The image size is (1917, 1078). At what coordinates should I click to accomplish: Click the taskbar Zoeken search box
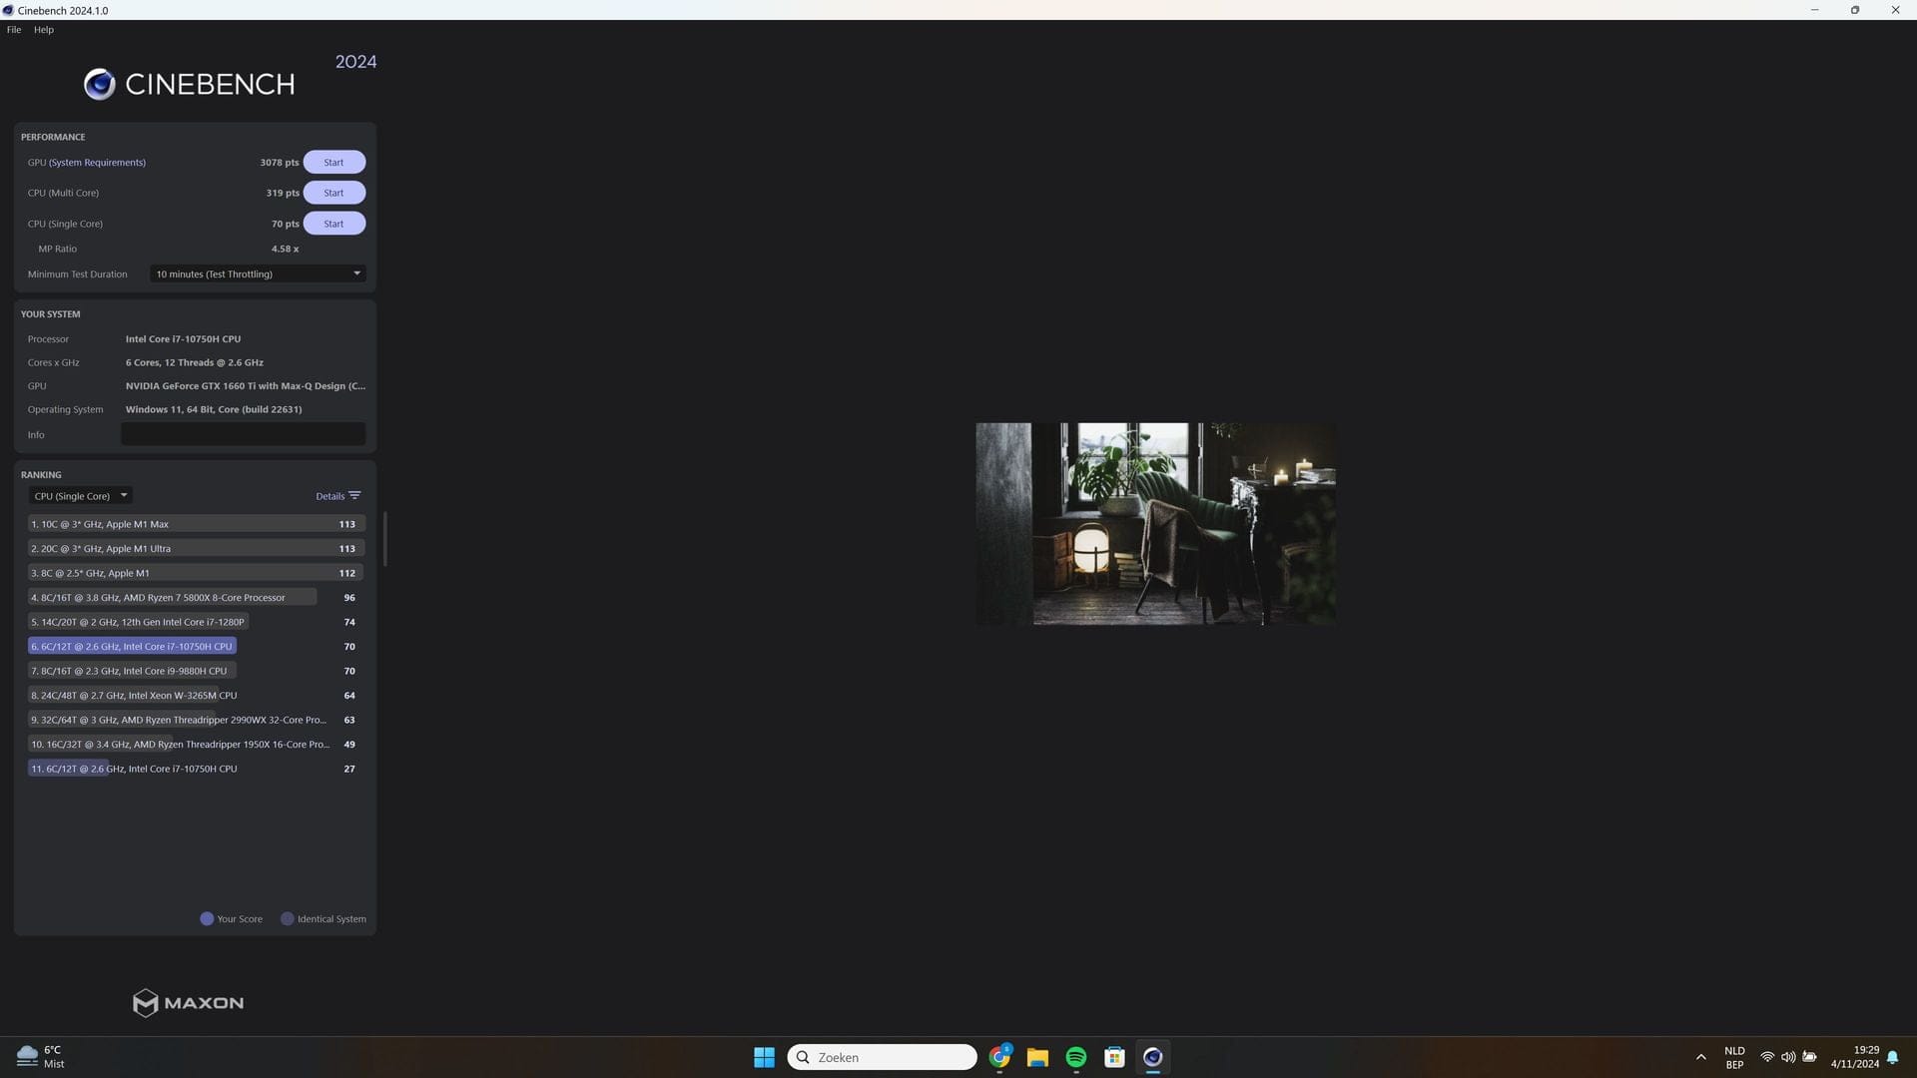[882, 1057]
